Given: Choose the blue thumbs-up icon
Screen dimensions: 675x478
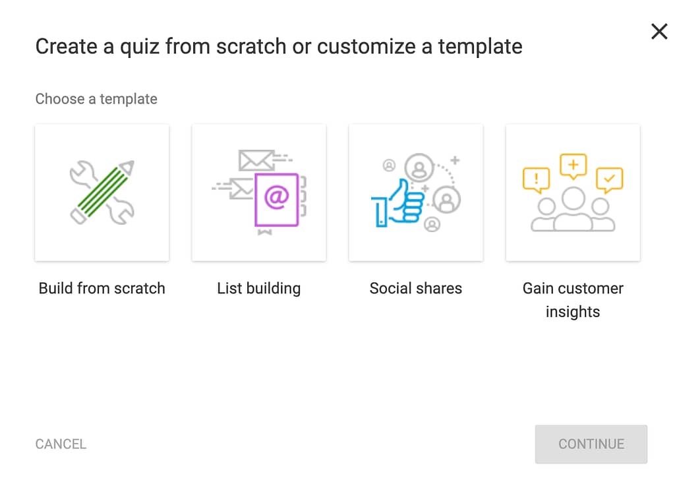Looking at the screenshot, I should 397,203.
